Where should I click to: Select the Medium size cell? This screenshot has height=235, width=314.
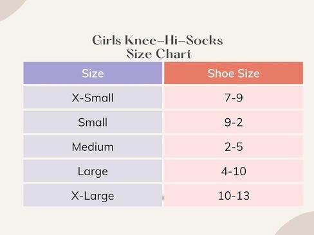point(93,146)
